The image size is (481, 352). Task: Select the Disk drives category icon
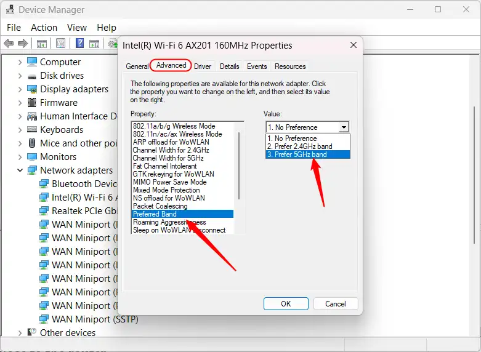coord(32,76)
